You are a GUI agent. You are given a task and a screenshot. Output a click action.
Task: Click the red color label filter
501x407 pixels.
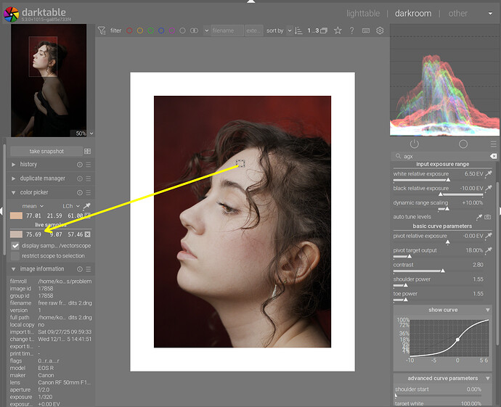pyautogui.click(x=129, y=31)
